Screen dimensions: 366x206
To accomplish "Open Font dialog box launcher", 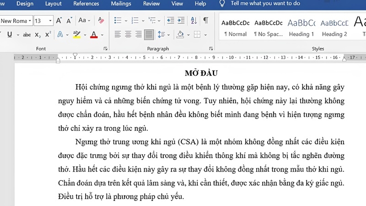I will coord(106,49).
